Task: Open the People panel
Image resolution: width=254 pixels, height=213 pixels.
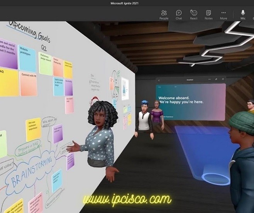Action: (x=164, y=15)
